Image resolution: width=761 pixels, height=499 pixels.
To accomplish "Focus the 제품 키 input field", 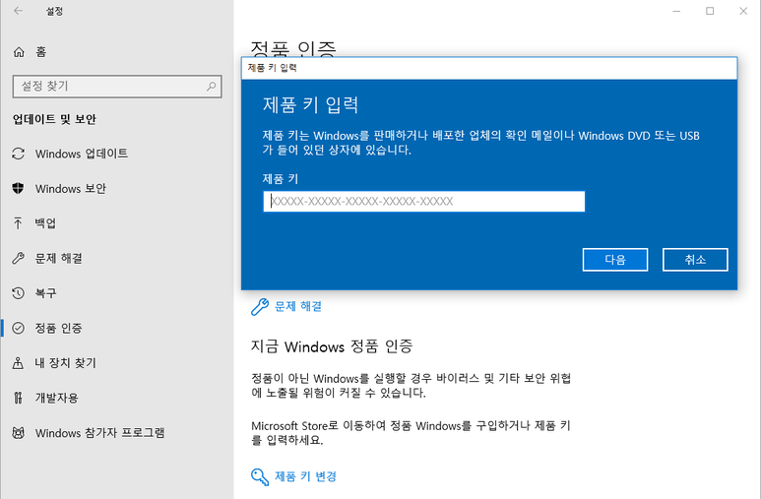I will [x=423, y=202].
